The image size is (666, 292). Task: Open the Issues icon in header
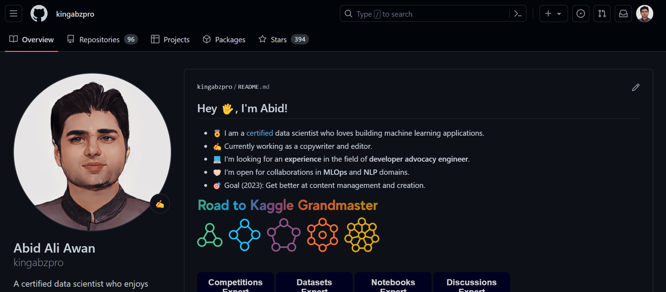581,13
